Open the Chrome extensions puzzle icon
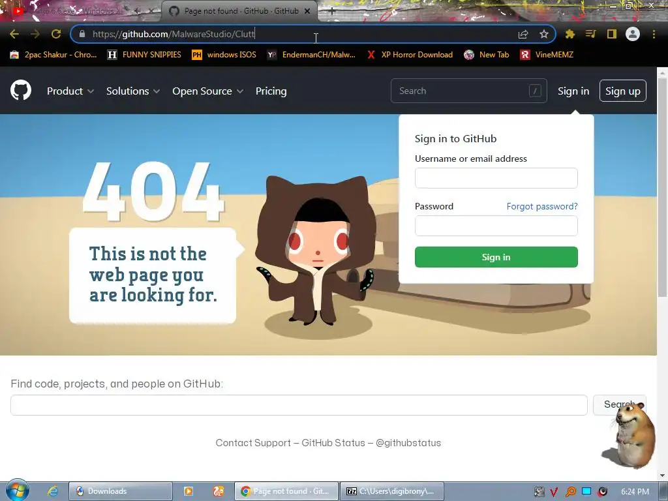This screenshot has width=668, height=501. (x=570, y=34)
